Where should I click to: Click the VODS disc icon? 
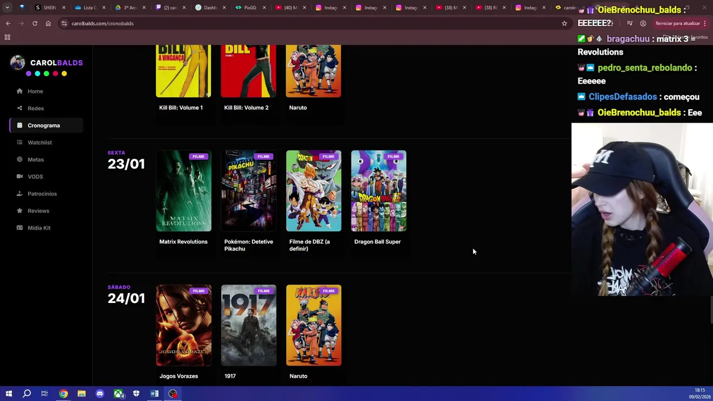[19, 177]
